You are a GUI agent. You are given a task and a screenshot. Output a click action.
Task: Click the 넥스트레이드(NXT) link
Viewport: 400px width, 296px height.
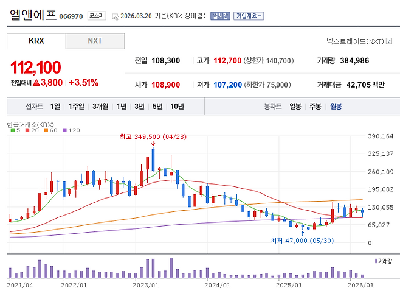pos(355,41)
